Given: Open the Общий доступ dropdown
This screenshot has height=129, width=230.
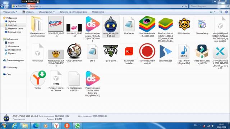Looking at the screenshot, I should point(46,12).
